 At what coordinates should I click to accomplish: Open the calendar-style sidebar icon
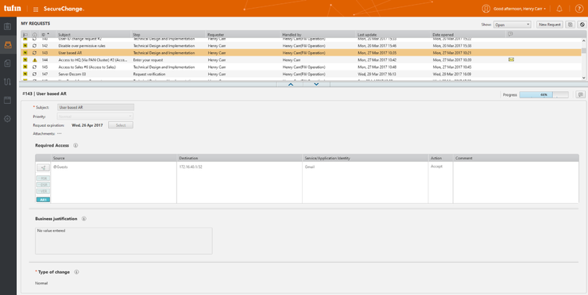point(7,100)
